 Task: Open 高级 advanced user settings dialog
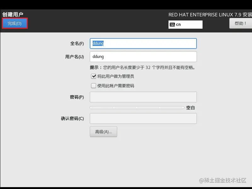(x=103, y=132)
